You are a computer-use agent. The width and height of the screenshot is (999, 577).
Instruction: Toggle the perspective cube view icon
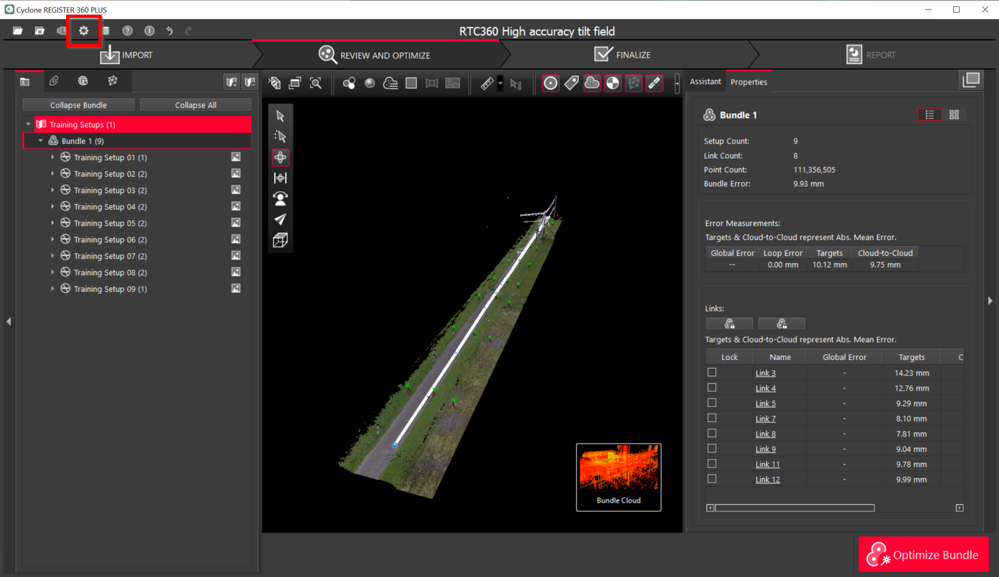[x=280, y=240]
